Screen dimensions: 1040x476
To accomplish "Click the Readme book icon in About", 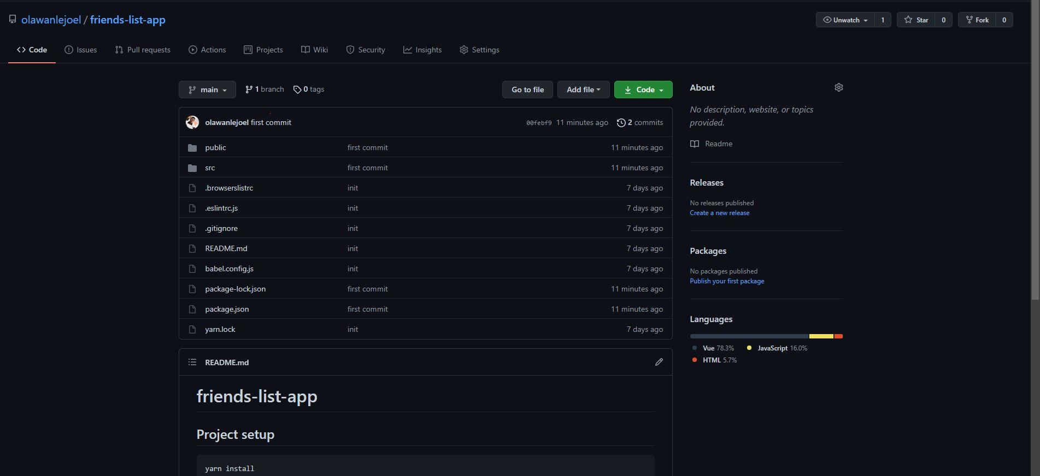I will click(695, 144).
